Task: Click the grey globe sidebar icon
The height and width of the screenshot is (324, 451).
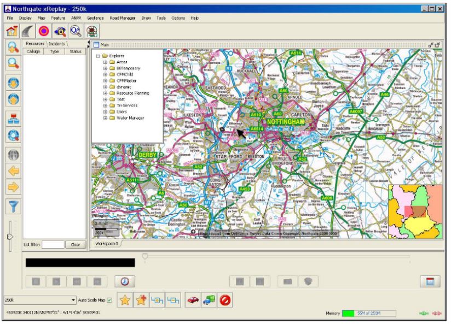Action: 13,155
